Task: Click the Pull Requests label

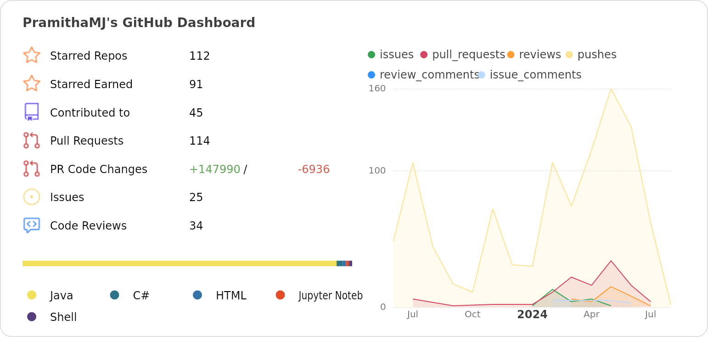Action: [87, 140]
